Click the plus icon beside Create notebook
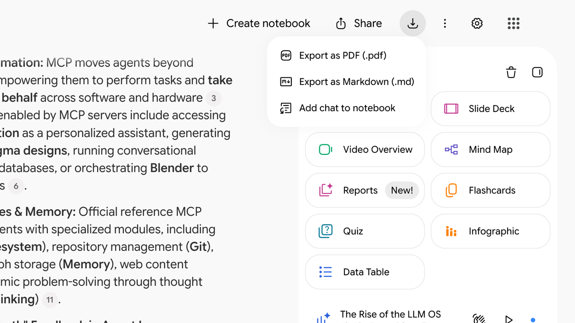 tap(213, 23)
